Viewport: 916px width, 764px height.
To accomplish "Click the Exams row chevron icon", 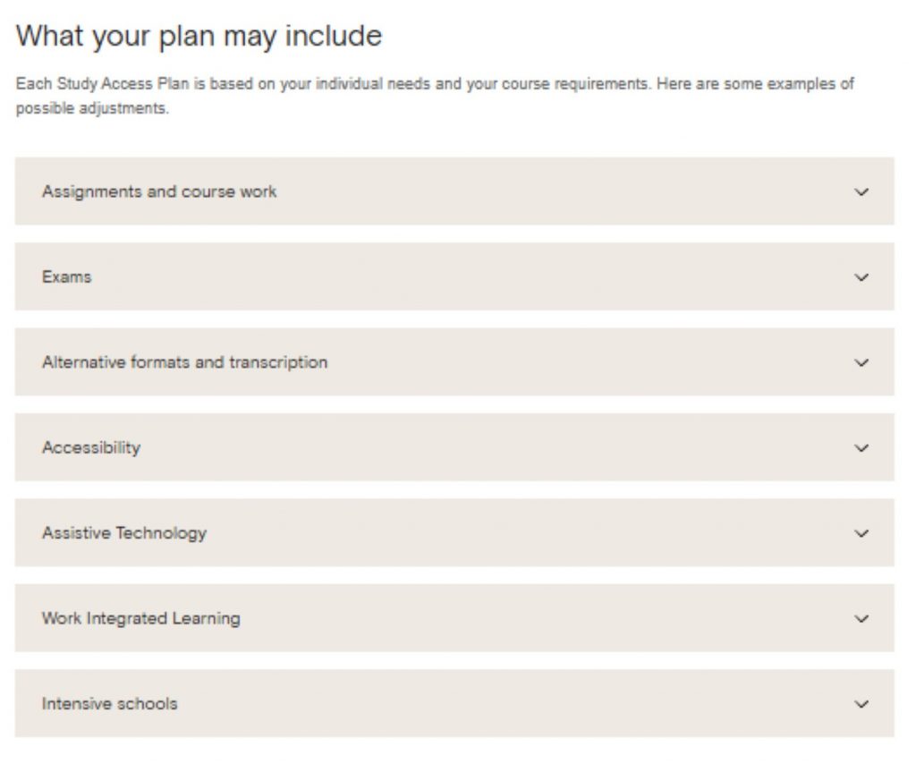I will [x=861, y=277].
